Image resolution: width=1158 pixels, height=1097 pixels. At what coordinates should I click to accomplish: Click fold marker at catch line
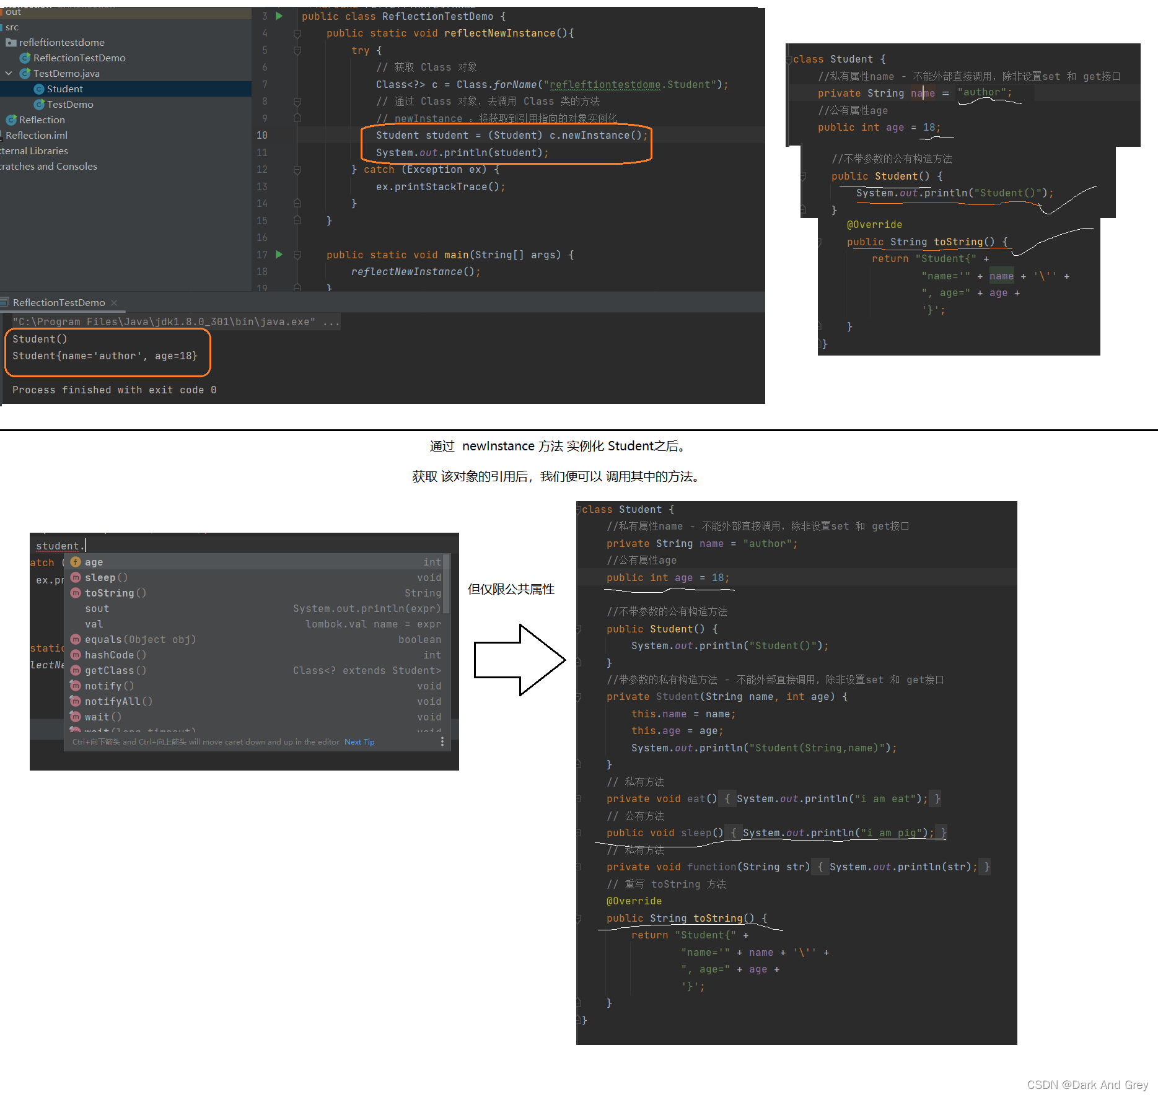[x=297, y=169]
